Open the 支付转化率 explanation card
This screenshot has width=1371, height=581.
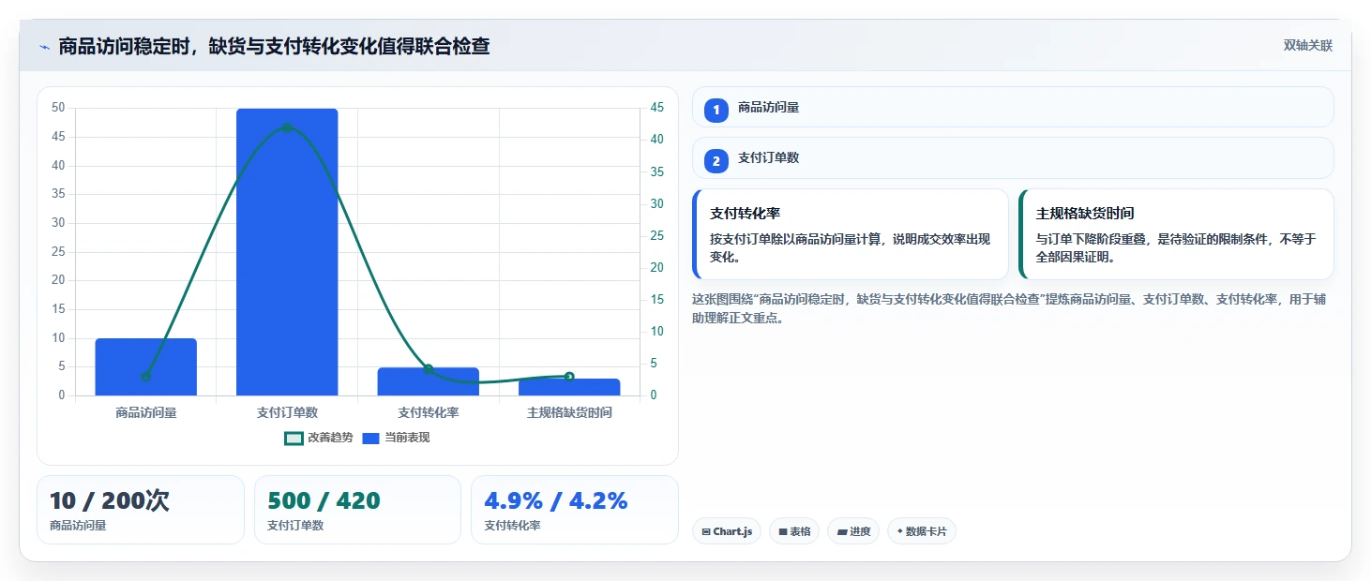coord(851,234)
